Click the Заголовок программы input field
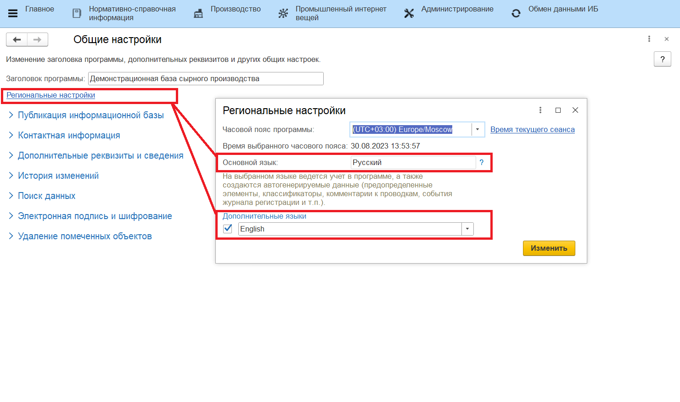 pos(206,79)
